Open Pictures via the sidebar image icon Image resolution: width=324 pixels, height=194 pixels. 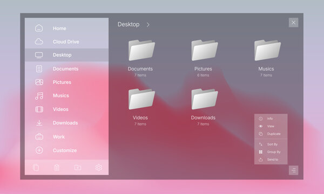coord(39,82)
